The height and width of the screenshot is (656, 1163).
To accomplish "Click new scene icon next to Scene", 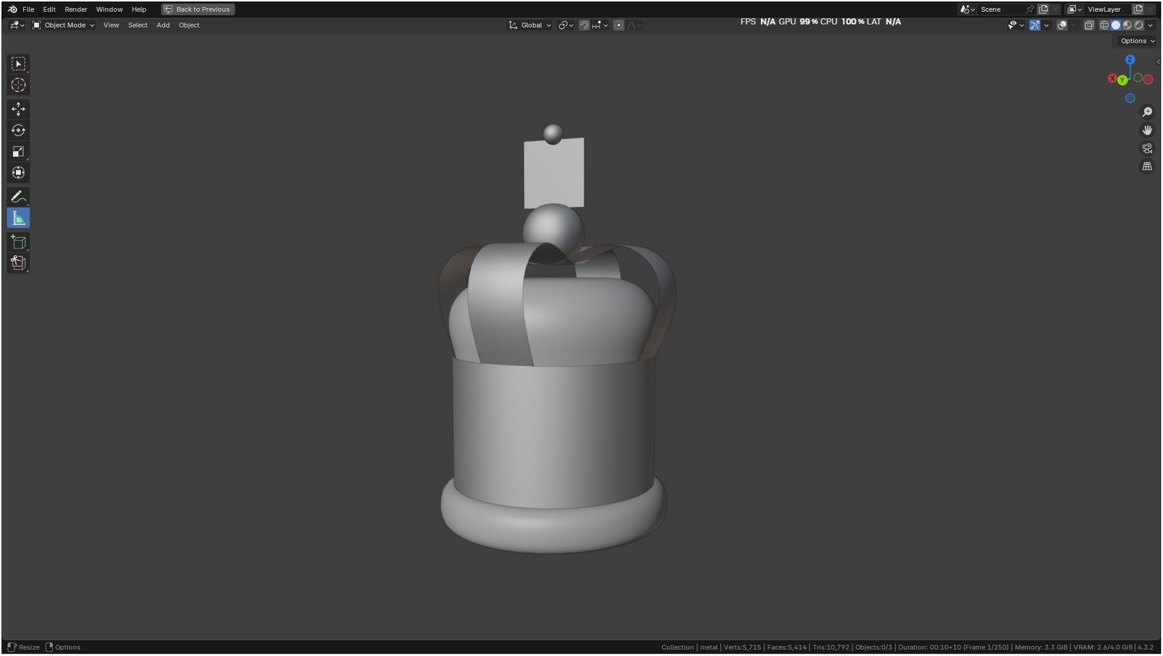I will point(1043,9).
